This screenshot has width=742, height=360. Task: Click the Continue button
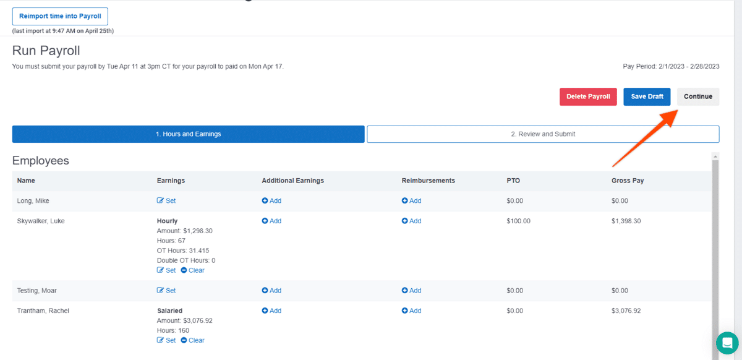698,96
